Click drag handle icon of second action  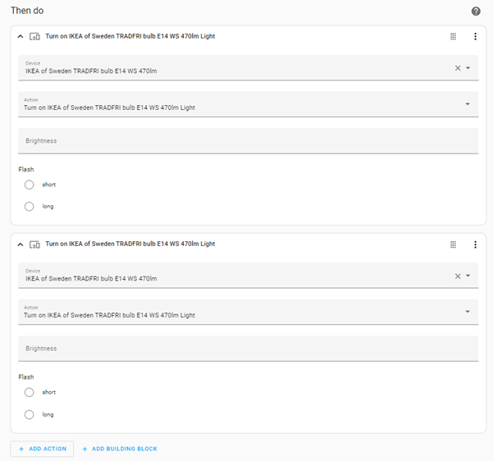click(453, 244)
